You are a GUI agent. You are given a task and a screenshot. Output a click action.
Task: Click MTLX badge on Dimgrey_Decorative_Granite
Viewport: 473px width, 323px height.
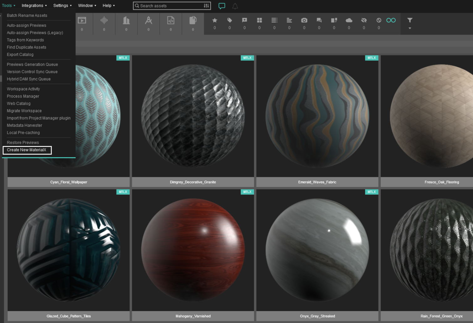[247, 58]
